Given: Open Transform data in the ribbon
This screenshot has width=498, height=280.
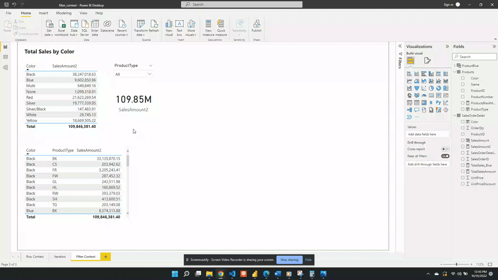Looking at the screenshot, I should pos(141,24).
